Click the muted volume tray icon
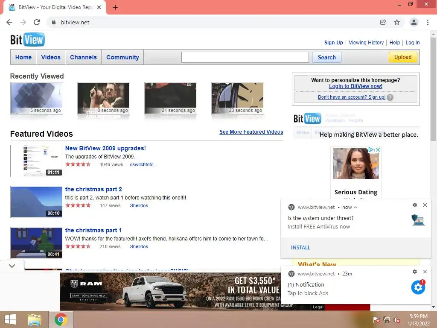 (396, 320)
